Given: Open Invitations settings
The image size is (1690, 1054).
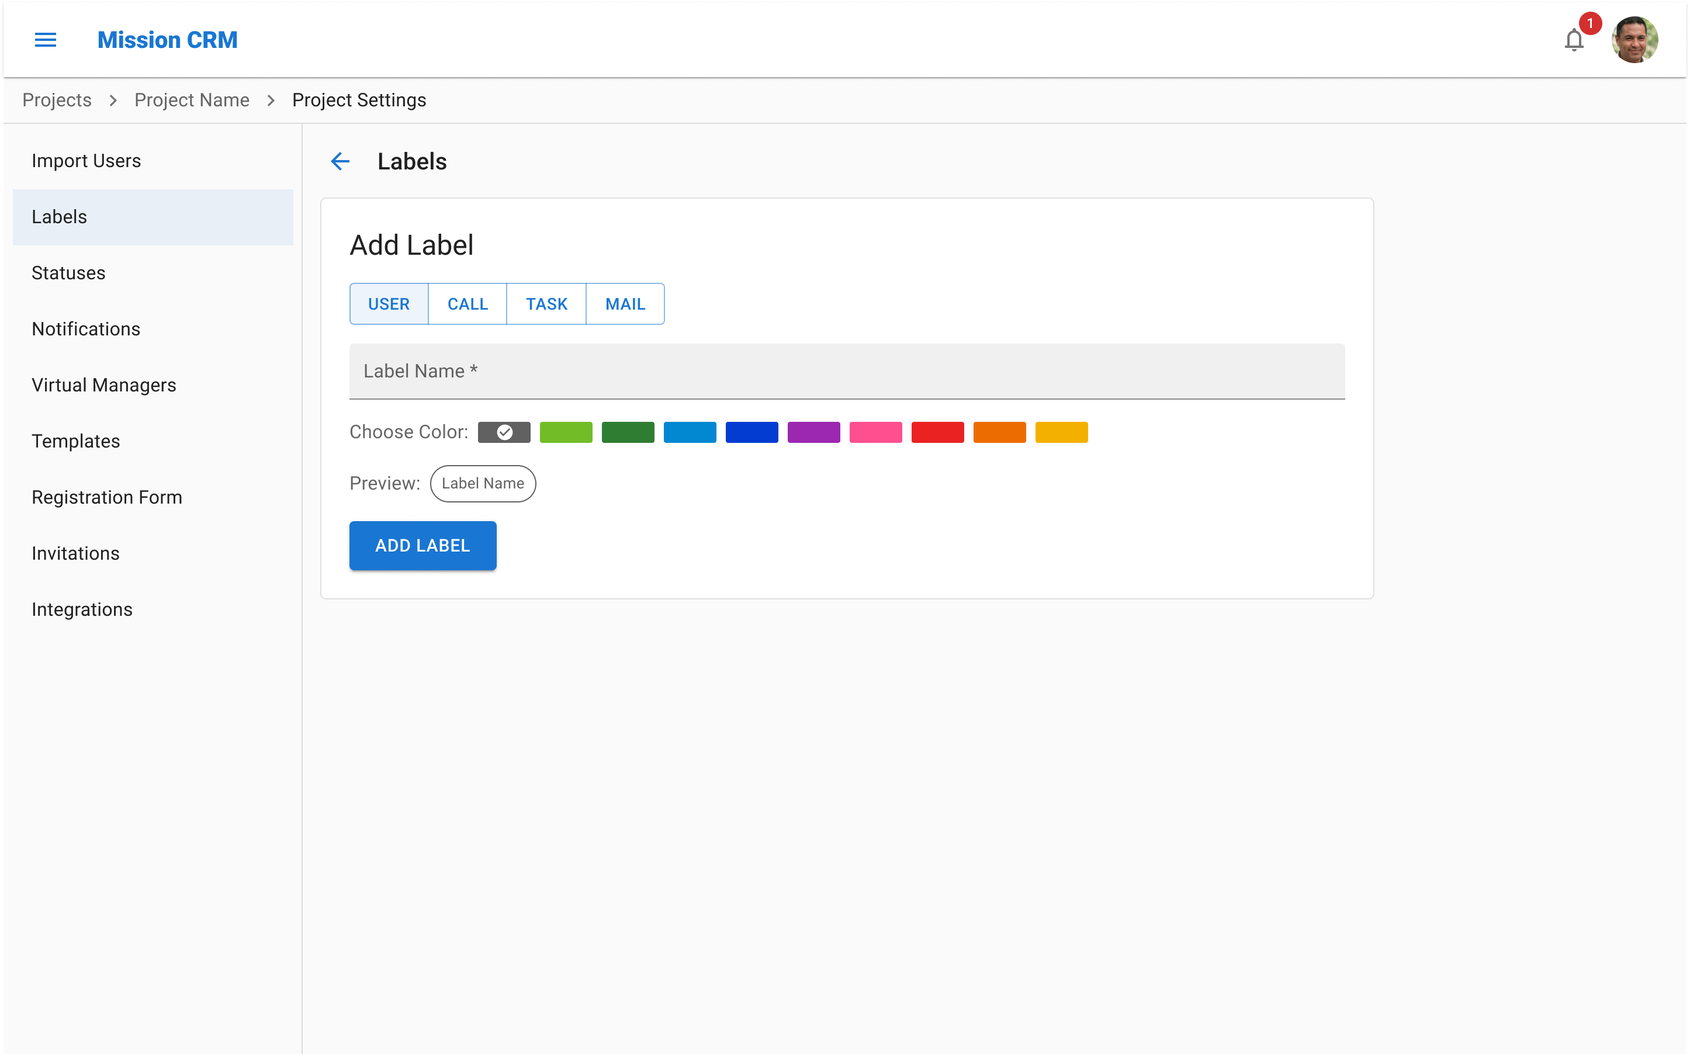Looking at the screenshot, I should point(153,553).
